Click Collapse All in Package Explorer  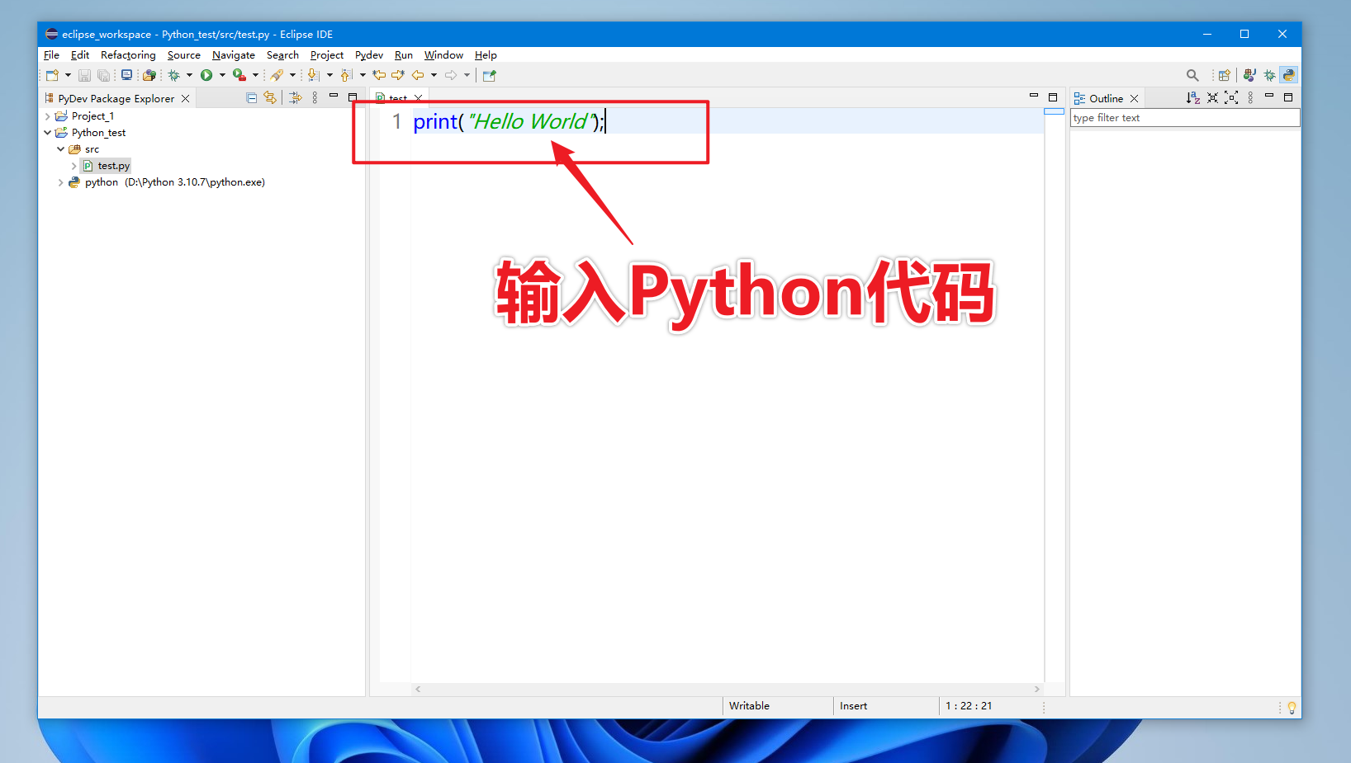click(252, 97)
